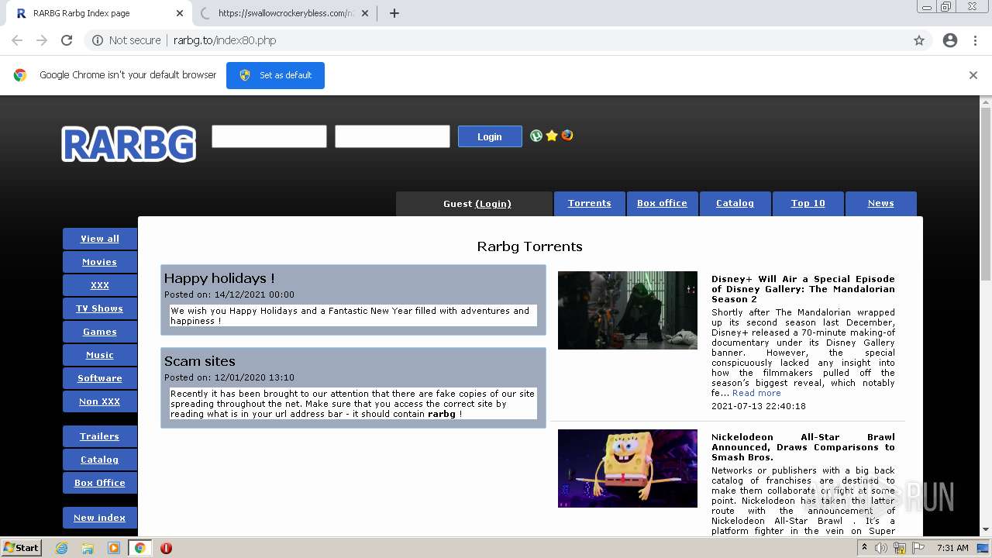
Task: Click the Happy holidays ! post title
Action: point(219,278)
